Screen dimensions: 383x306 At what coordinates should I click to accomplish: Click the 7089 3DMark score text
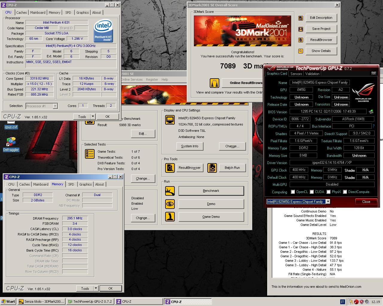(228, 66)
